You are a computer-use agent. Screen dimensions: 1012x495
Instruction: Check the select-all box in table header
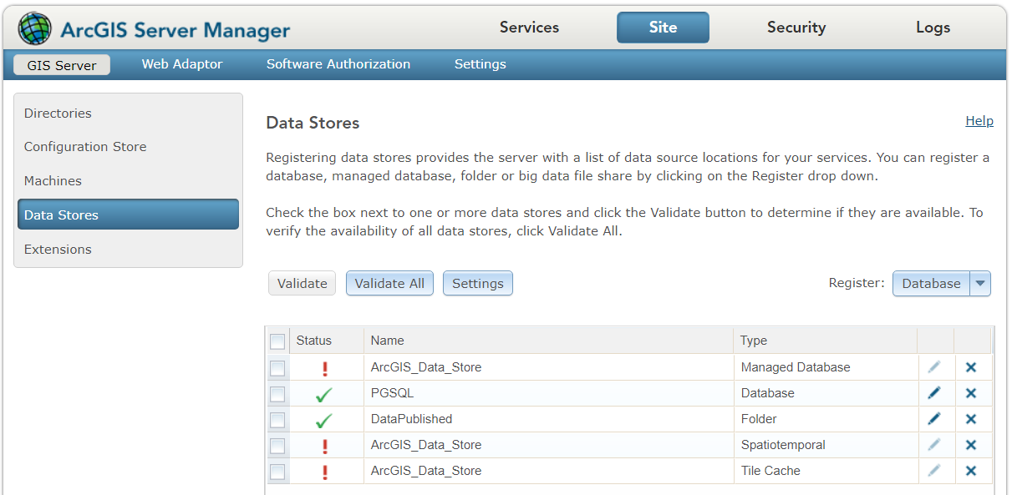pos(277,341)
